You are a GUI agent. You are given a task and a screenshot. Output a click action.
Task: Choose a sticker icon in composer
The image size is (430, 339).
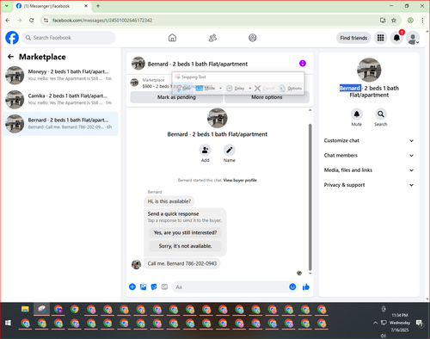click(x=154, y=287)
